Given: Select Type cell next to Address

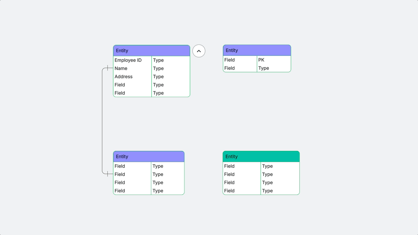Looking at the screenshot, I should click(x=171, y=77).
